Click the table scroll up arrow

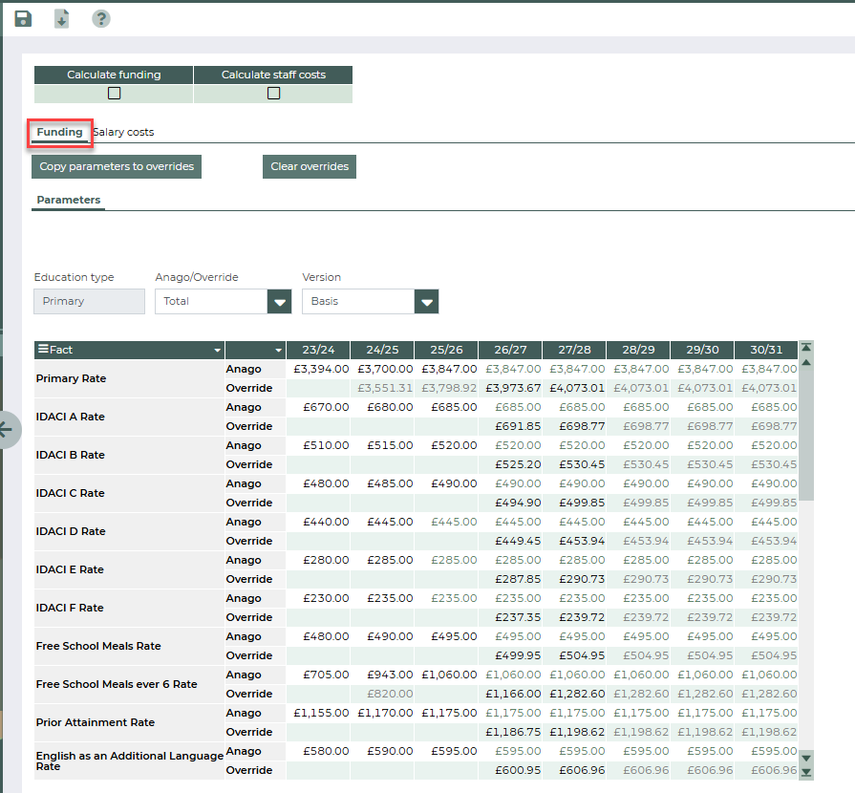(806, 363)
